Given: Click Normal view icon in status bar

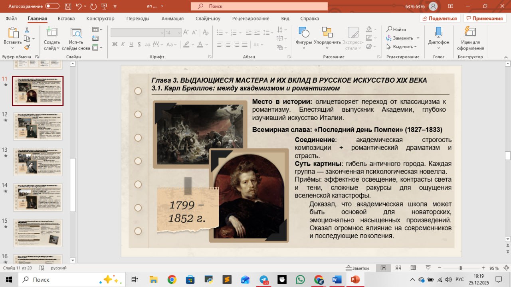Looking at the screenshot, I should (383, 268).
